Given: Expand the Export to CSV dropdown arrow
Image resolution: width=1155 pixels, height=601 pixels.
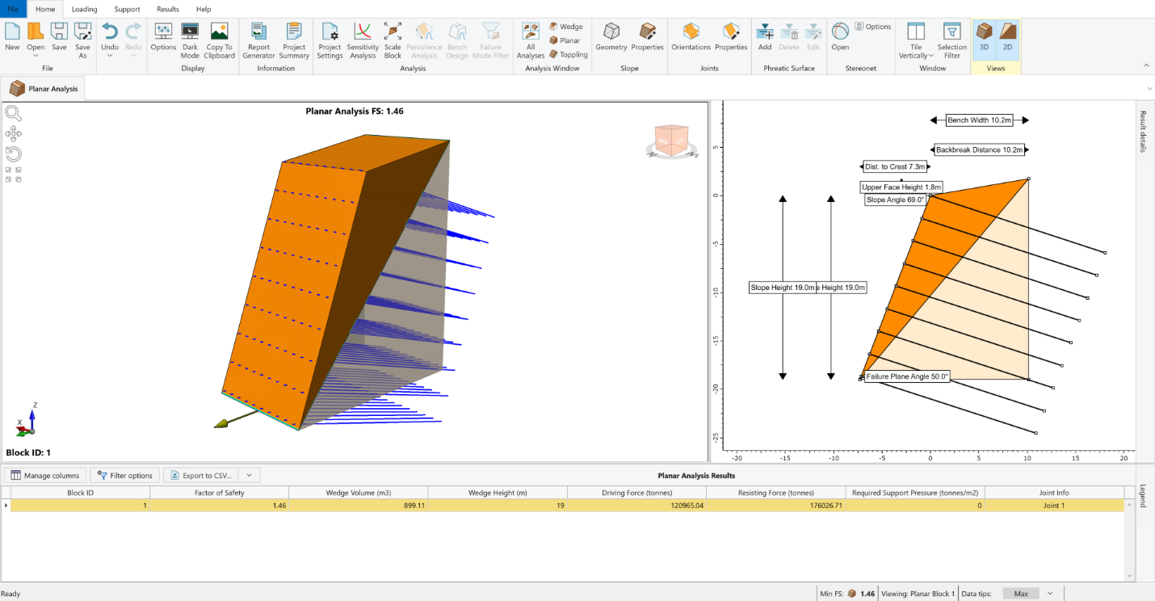Looking at the screenshot, I should point(250,476).
